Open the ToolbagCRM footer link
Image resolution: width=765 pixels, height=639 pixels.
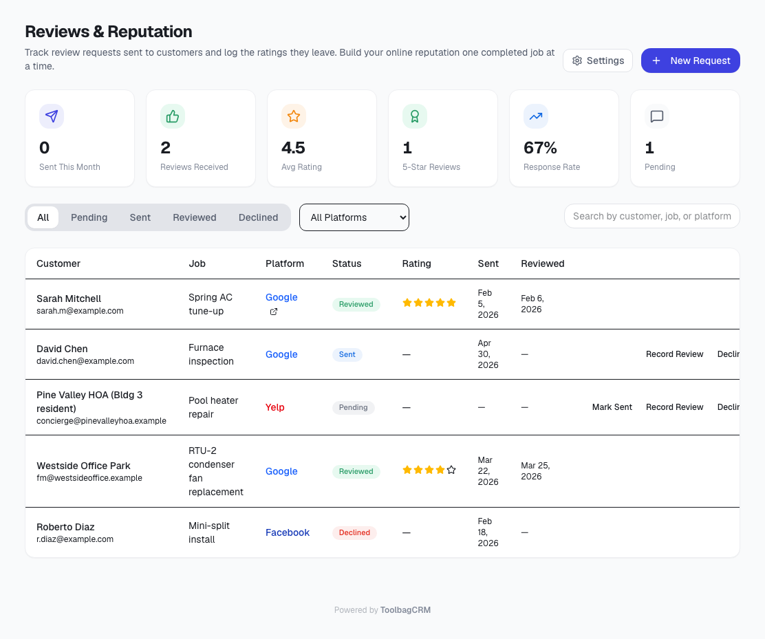tap(405, 609)
